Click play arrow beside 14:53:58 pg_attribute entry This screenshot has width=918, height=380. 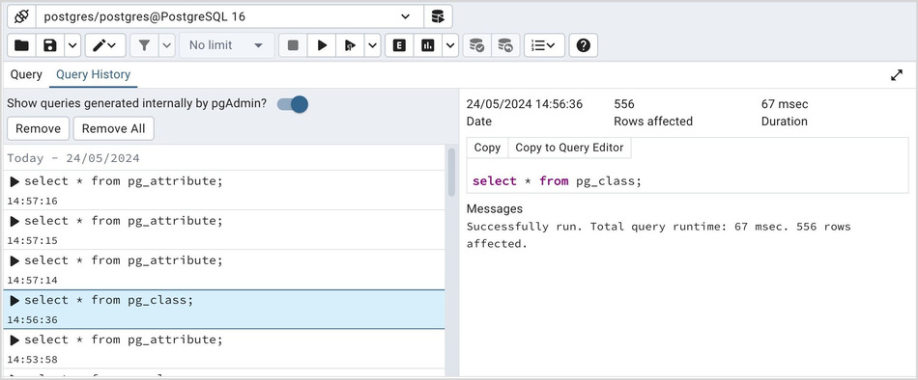[14, 340]
